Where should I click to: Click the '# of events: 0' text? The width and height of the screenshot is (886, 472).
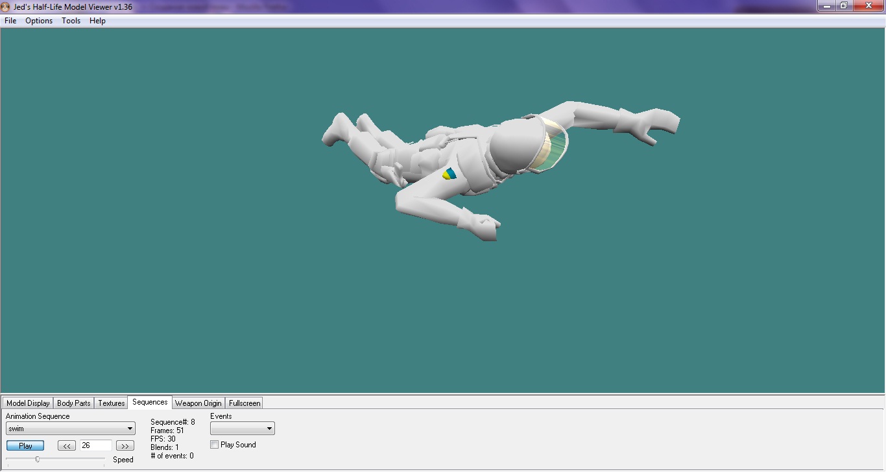[172, 456]
